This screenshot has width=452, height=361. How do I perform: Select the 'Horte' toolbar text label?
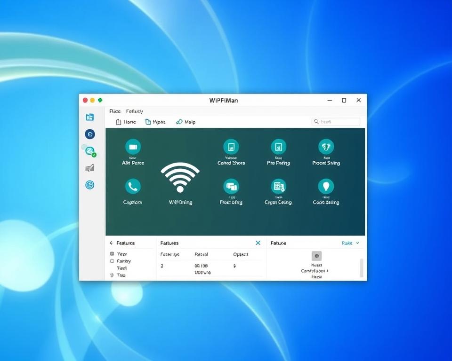point(129,122)
